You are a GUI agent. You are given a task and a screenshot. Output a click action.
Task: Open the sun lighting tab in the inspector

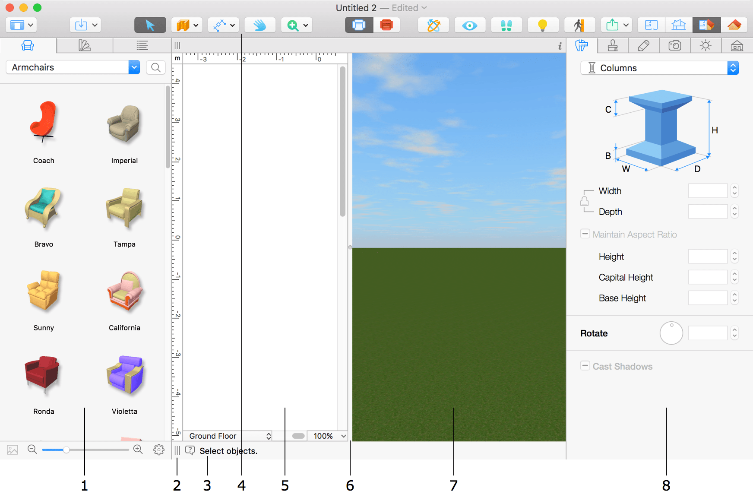pyautogui.click(x=706, y=45)
